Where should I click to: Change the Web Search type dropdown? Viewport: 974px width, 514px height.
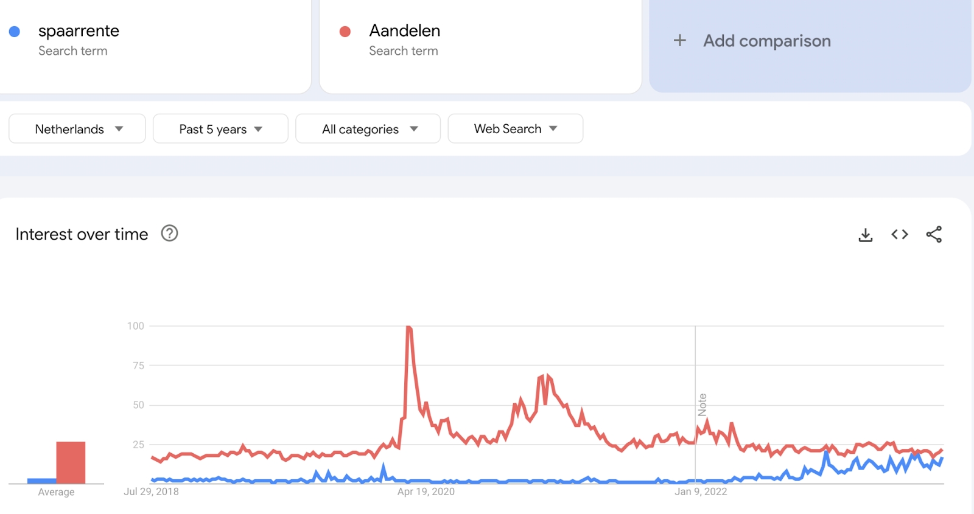tap(515, 129)
